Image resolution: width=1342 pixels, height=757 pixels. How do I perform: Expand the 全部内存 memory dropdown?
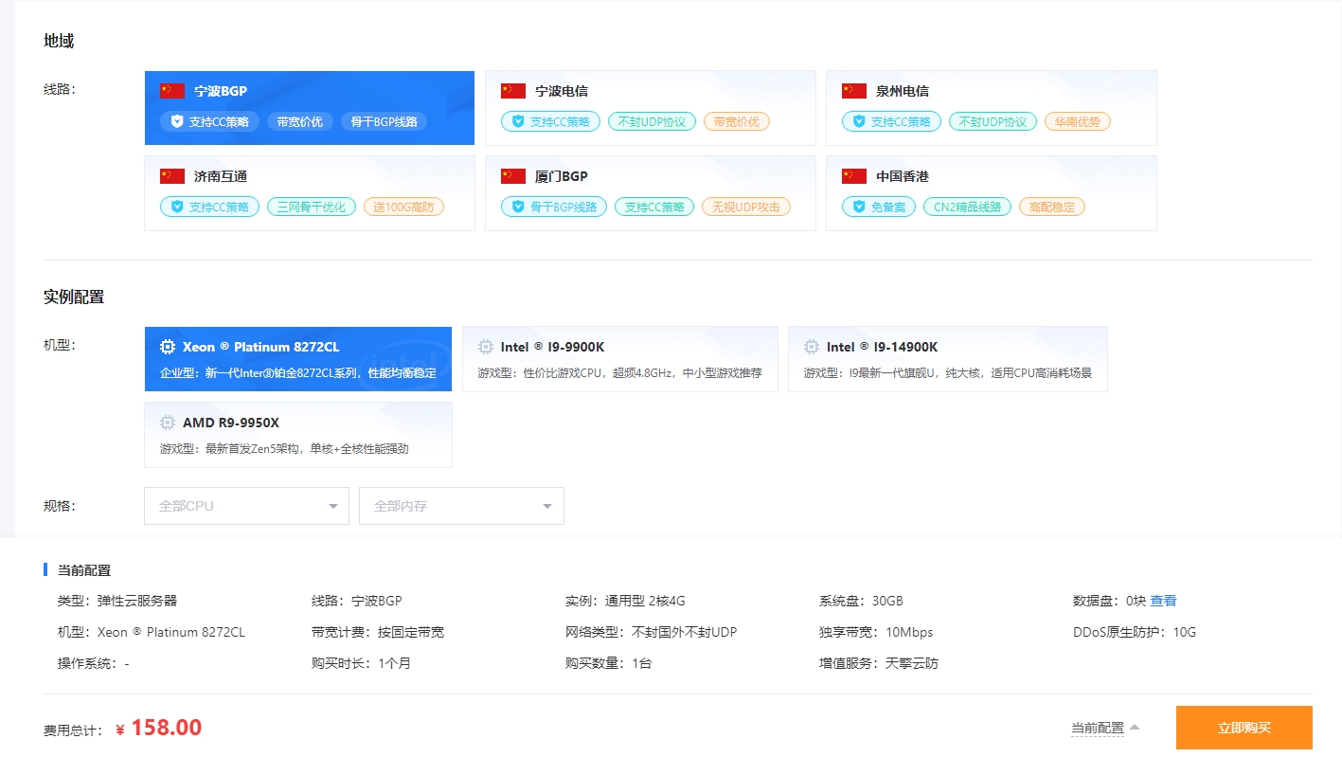(461, 506)
